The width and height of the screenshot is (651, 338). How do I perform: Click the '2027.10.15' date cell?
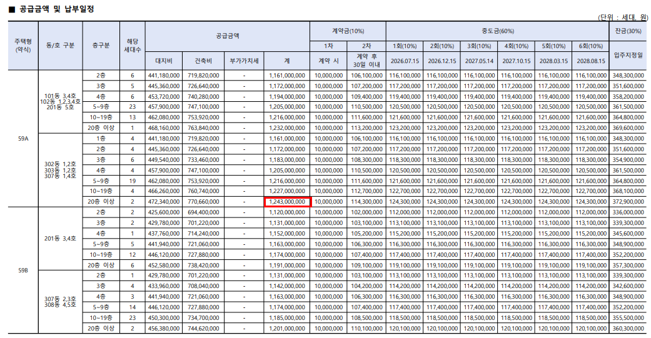pyautogui.click(x=517, y=61)
